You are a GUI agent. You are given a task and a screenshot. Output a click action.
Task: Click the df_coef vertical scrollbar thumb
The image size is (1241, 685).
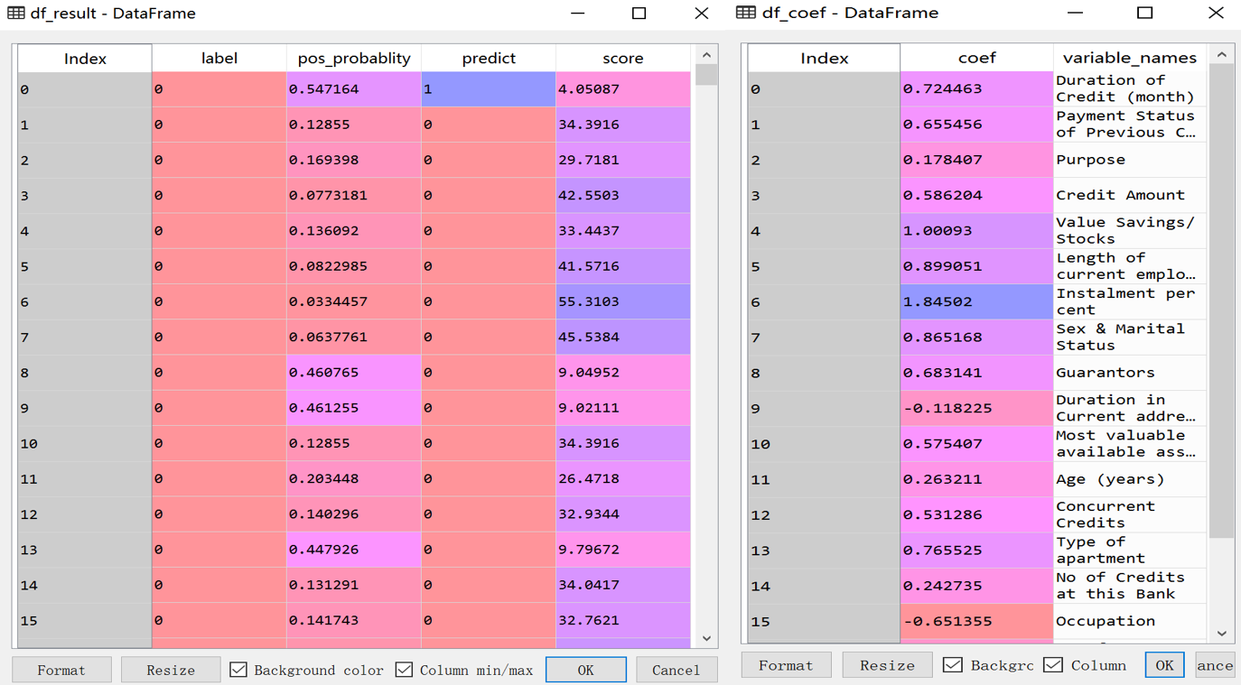point(1222,301)
